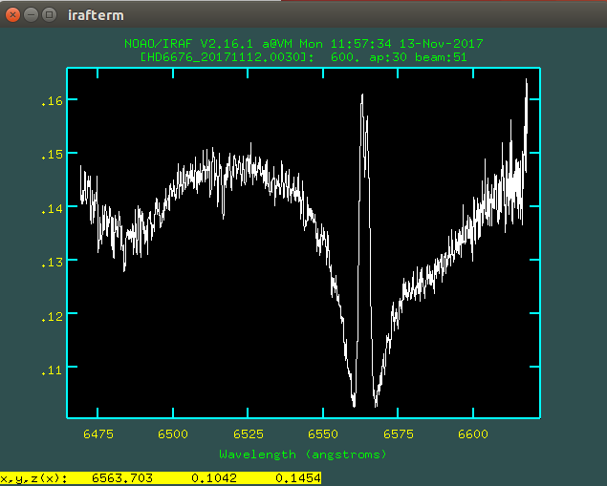Image resolution: width=607 pixels, height=486 pixels.
Task: Click the 6500 x-axis tick label
Action: tap(173, 434)
